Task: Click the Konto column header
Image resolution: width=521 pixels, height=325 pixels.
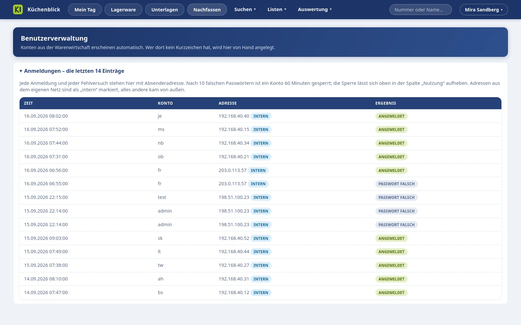Action: 165,103
